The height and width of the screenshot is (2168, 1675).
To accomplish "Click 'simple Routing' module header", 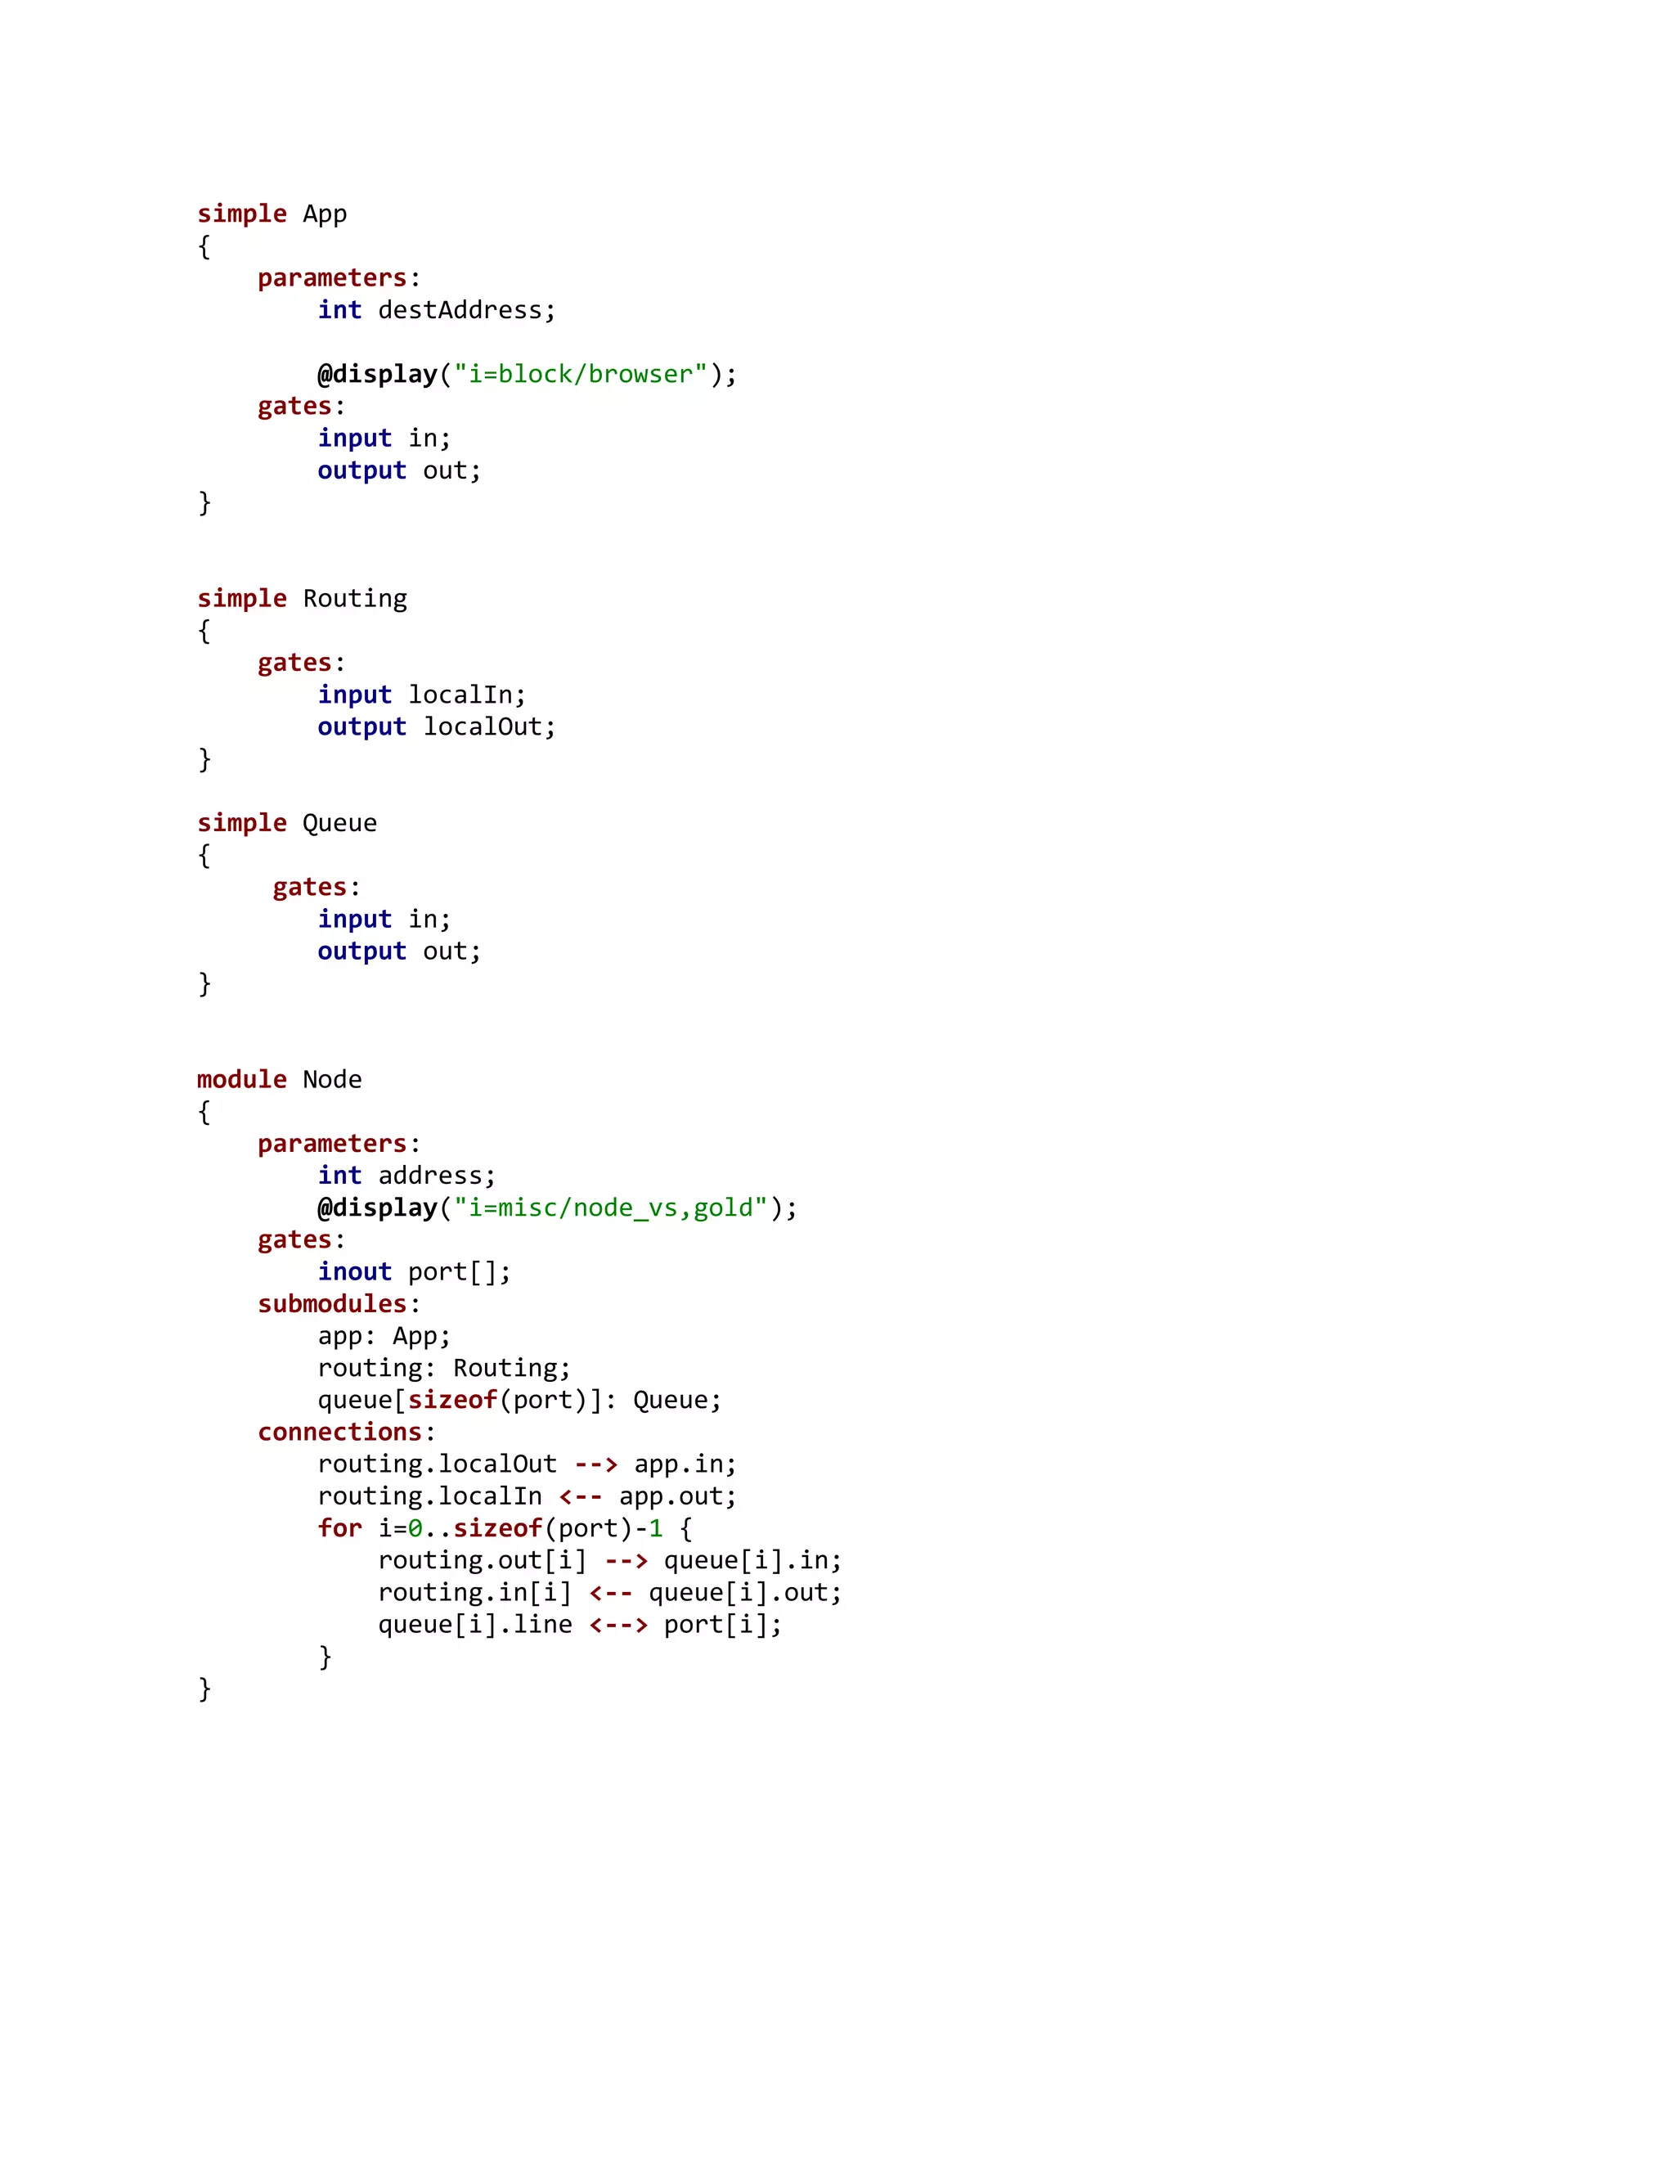I will [302, 599].
